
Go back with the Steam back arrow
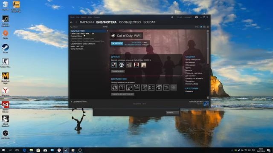click(x=71, y=22)
